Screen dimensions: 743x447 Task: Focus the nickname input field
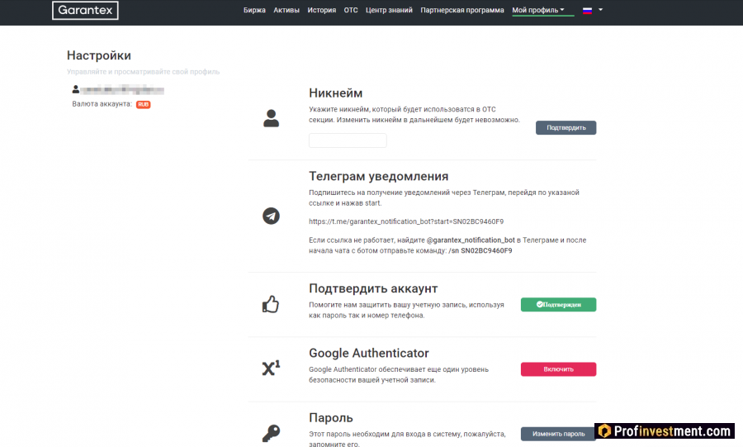(x=348, y=140)
